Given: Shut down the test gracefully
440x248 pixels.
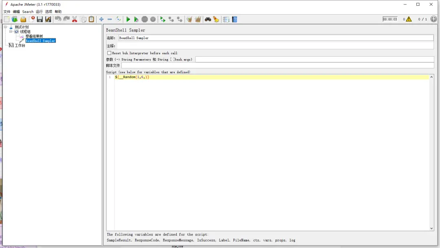Looking at the screenshot, I should (x=153, y=20).
